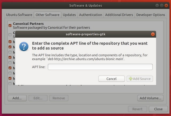Image resolution: width=171 pixels, height=116 pixels.
Task: Uncheck the Canonical Partners checkbox
Action: [x=10, y=26]
